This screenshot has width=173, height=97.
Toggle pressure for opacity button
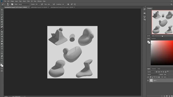click(42, 4)
